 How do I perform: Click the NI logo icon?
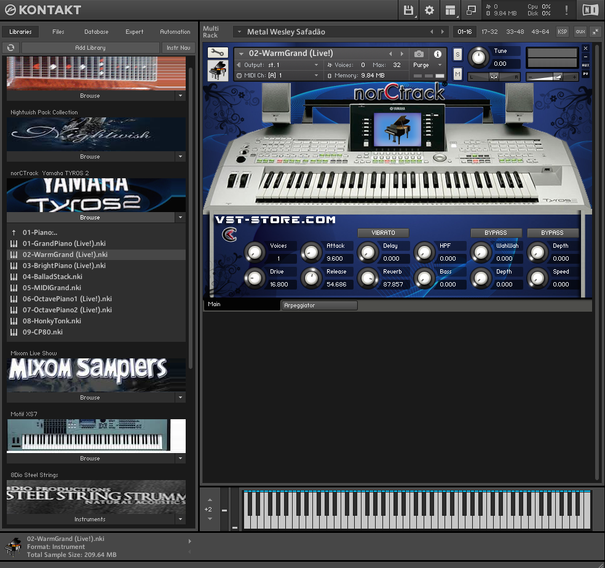590,10
